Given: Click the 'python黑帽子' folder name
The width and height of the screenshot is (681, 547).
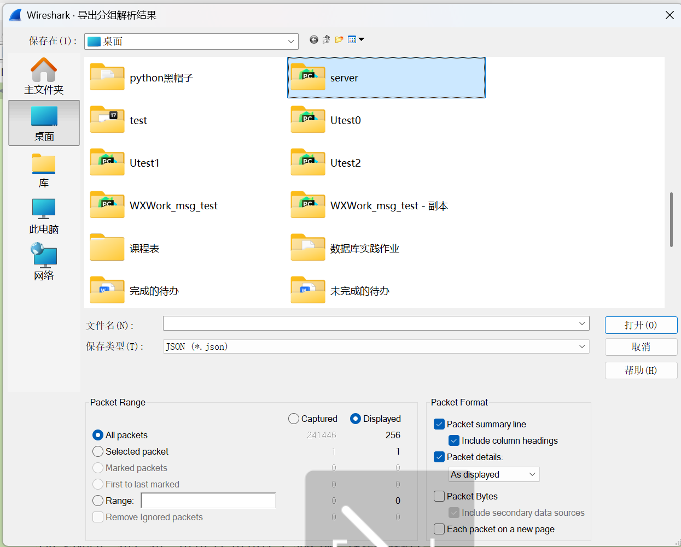Looking at the screenshot, I should point(161,78).
